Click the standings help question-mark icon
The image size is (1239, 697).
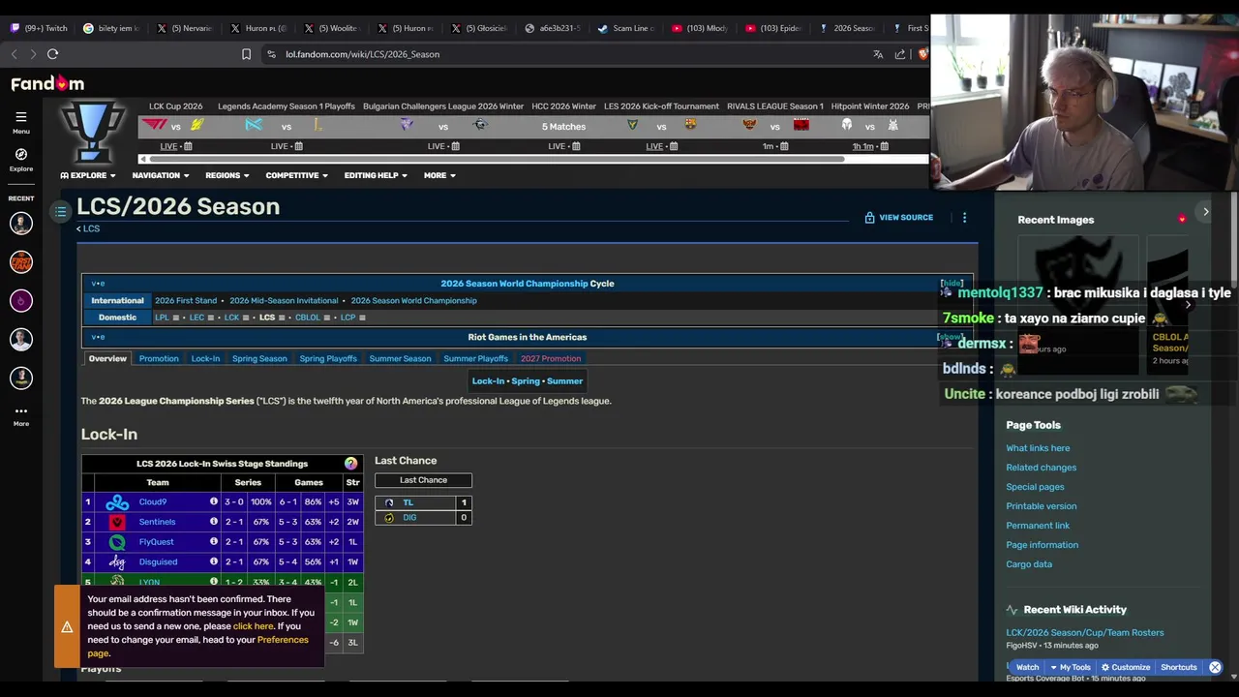tap(350, 464)
